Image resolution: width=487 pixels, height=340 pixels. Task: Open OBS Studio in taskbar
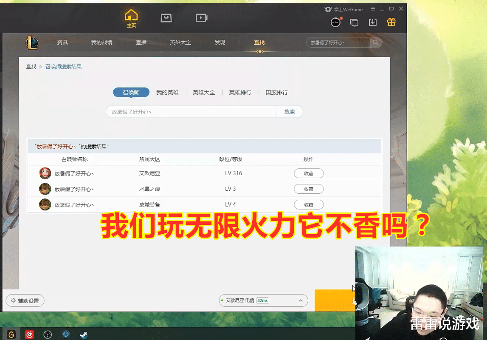tap(48, 334)
